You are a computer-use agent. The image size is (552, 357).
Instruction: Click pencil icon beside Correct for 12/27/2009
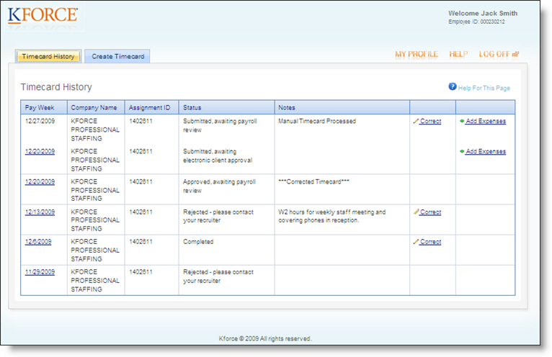pos(416,121)
